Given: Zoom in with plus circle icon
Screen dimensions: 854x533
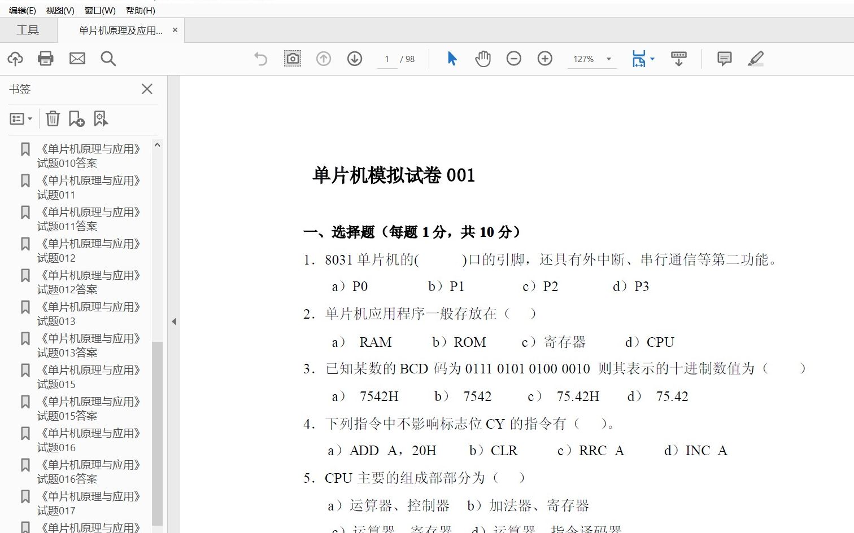Looking at the screenshot, I should [545, 59].
